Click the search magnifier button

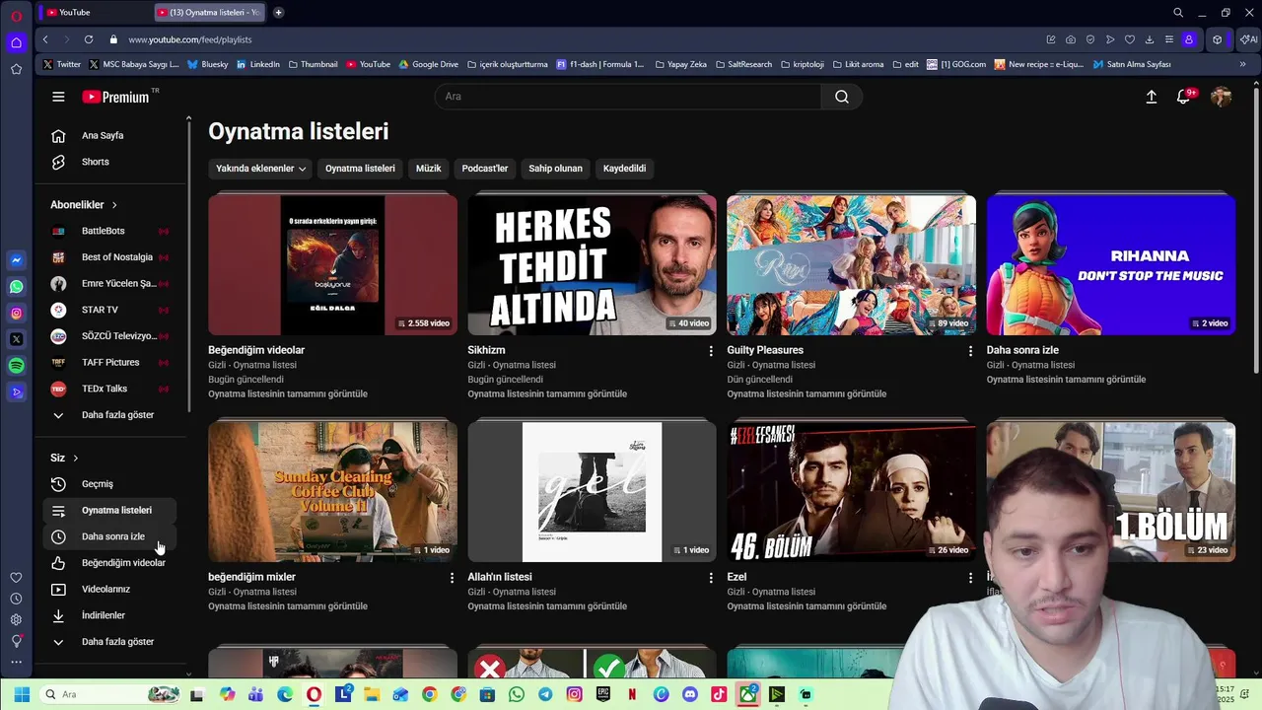click(x=842, y=97)
